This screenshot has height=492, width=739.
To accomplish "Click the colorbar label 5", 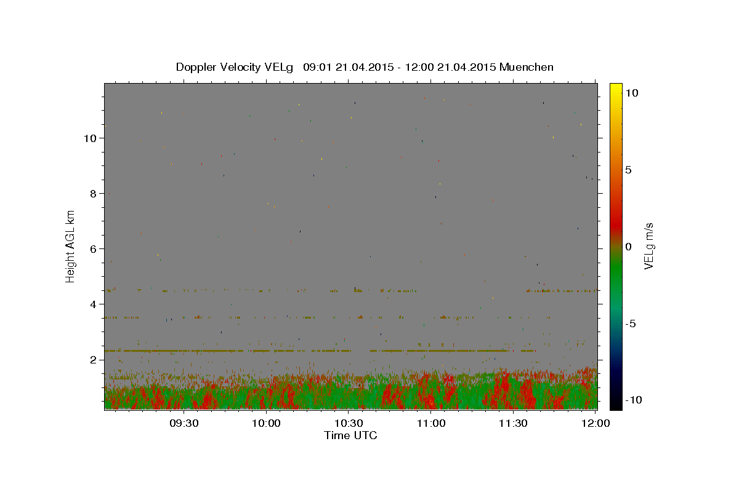I will [628, 170].
